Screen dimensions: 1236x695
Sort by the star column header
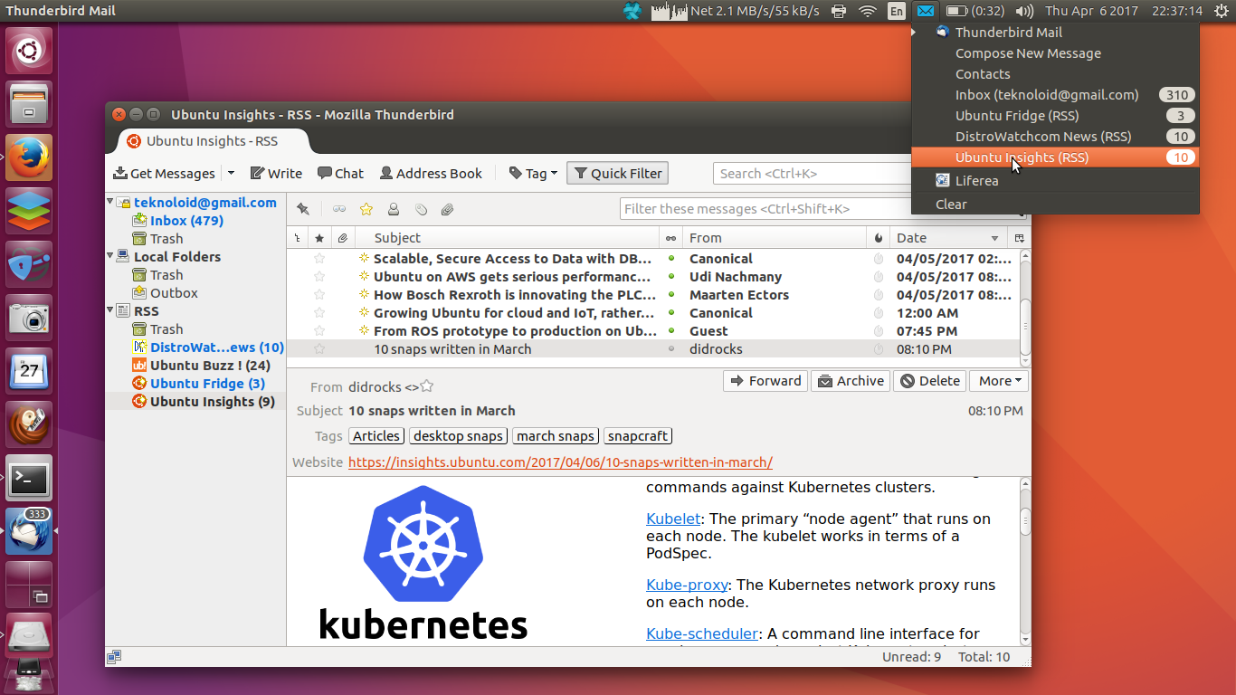pos(319,238)
